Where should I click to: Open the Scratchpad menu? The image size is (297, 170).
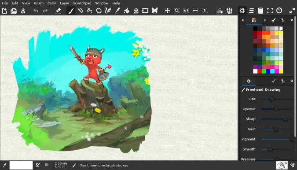[82, 3]
